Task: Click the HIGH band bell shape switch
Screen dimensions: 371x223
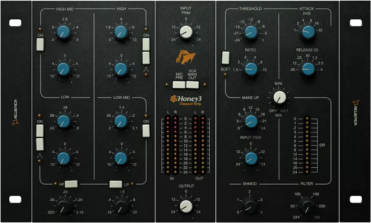Action: [146, 58]
